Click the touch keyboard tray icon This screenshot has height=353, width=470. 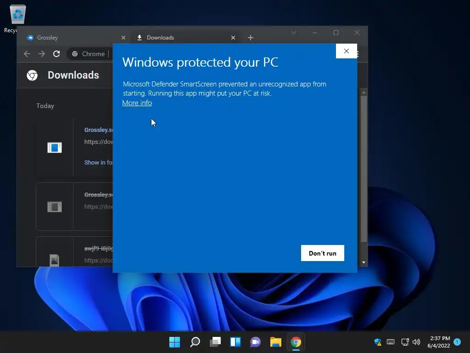pyautogui.click(x=391, y=342)
